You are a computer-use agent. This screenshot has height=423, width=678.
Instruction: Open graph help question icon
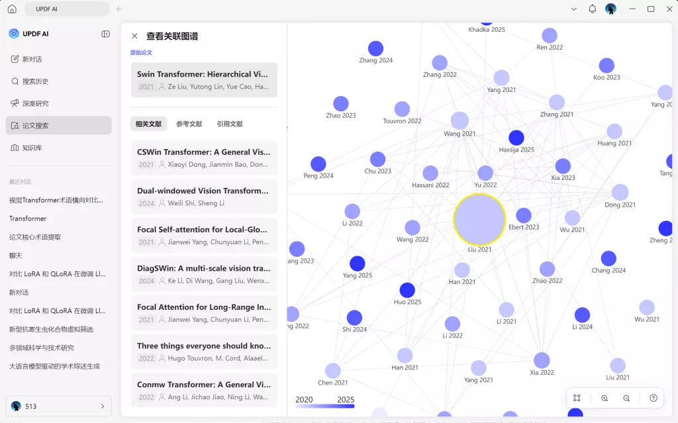click(654, 398)
